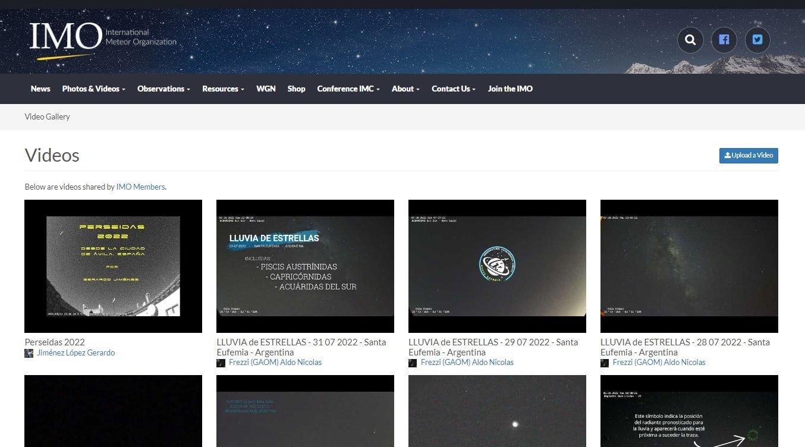Visit the IMO Facebook page icon
805x447 pixels.
pos(724,40)
